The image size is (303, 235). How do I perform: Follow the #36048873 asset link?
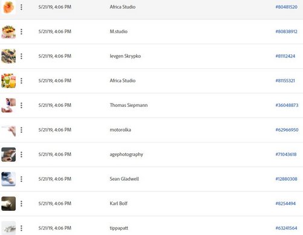click(x=287, y=105)
